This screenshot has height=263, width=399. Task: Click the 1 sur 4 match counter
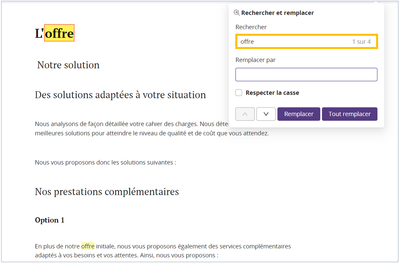click(x=361, y=42)
